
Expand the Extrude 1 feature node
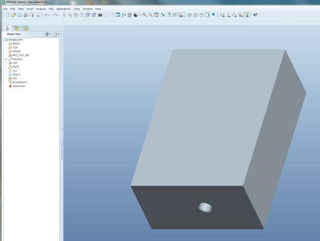6,59
